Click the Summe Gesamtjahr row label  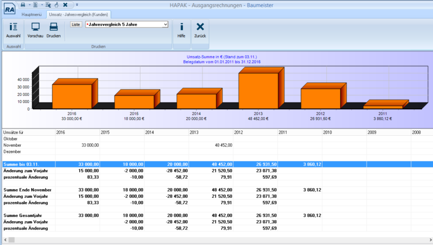coord(22,215)
